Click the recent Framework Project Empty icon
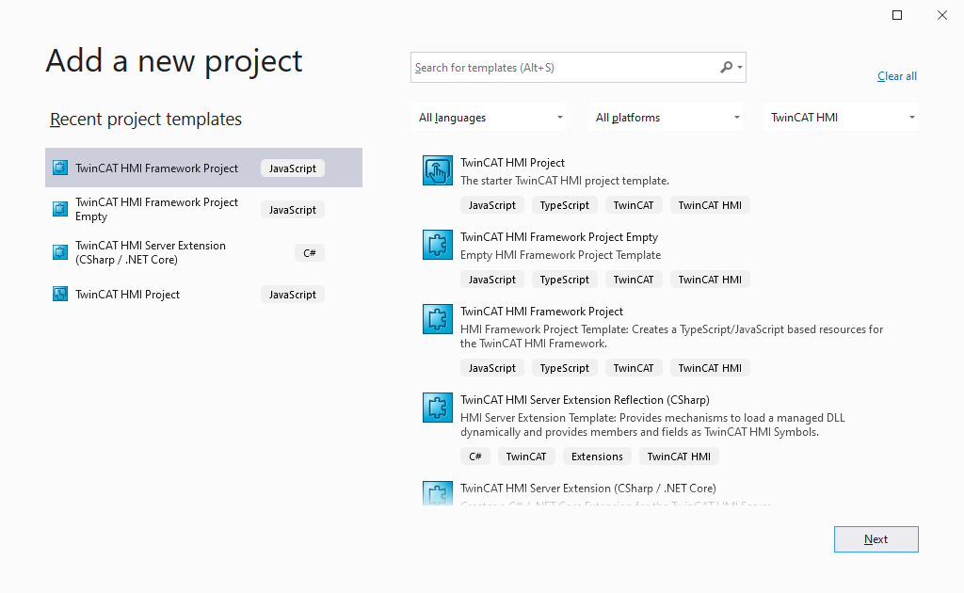The height and width of the screenshot is (593, 964). pos(60,210)
